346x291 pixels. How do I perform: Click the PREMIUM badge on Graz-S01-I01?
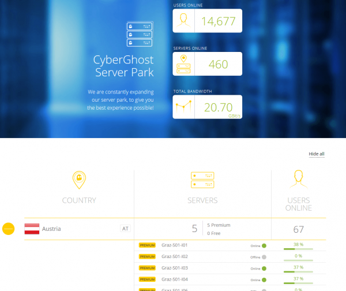pos(147,245)
